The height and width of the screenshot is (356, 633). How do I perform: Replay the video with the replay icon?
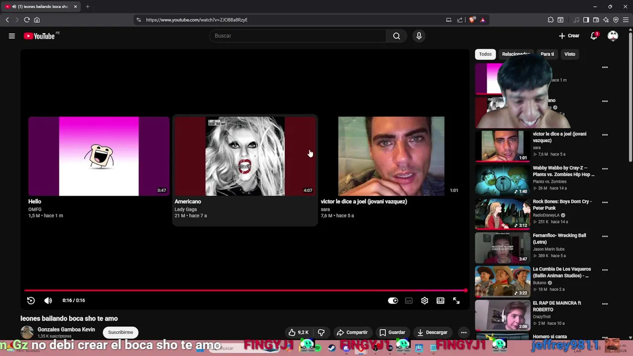pyautogui.click(x=31, y=301)
